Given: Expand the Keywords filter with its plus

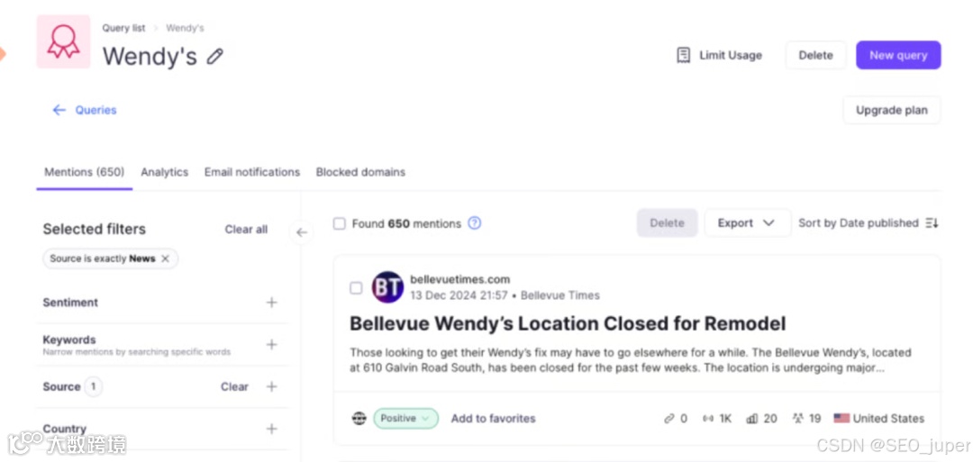Looking at the screenshot, I should 271,345.
